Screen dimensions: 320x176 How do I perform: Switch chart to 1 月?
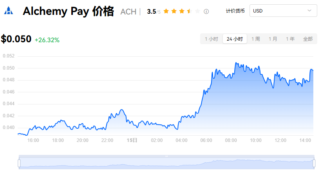[273, 39]
